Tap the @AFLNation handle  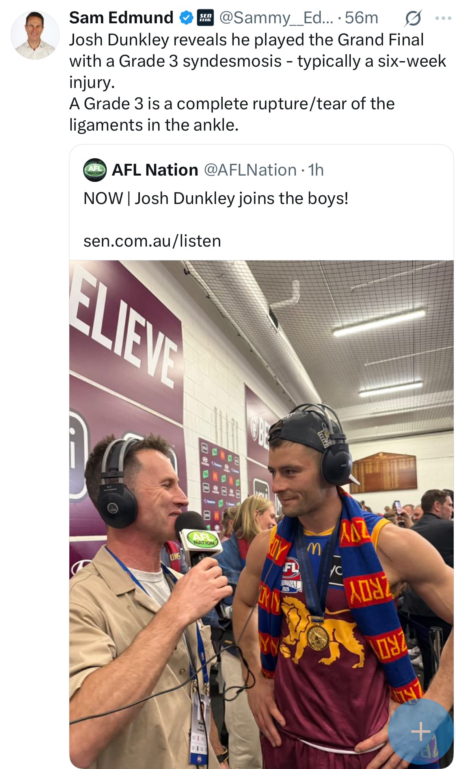[250, 170]
